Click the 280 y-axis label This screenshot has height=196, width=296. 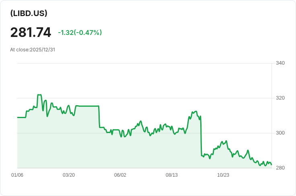point(280,168)
